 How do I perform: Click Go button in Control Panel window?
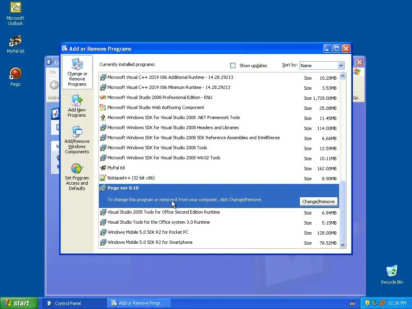pos(356,98)
